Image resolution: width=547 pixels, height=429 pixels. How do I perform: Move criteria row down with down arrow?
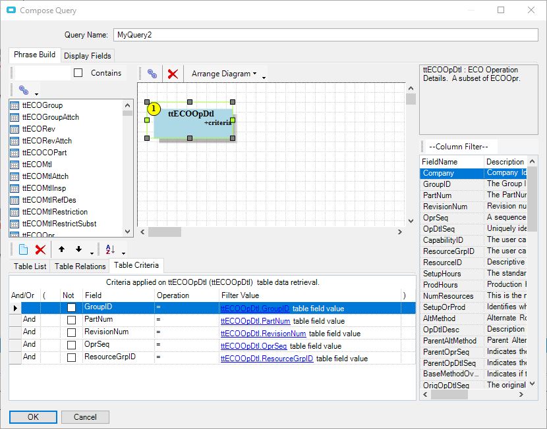tap(78, 249)
